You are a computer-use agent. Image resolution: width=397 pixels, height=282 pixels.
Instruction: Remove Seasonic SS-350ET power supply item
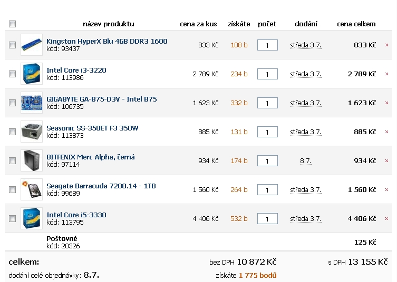click(386, 132)
